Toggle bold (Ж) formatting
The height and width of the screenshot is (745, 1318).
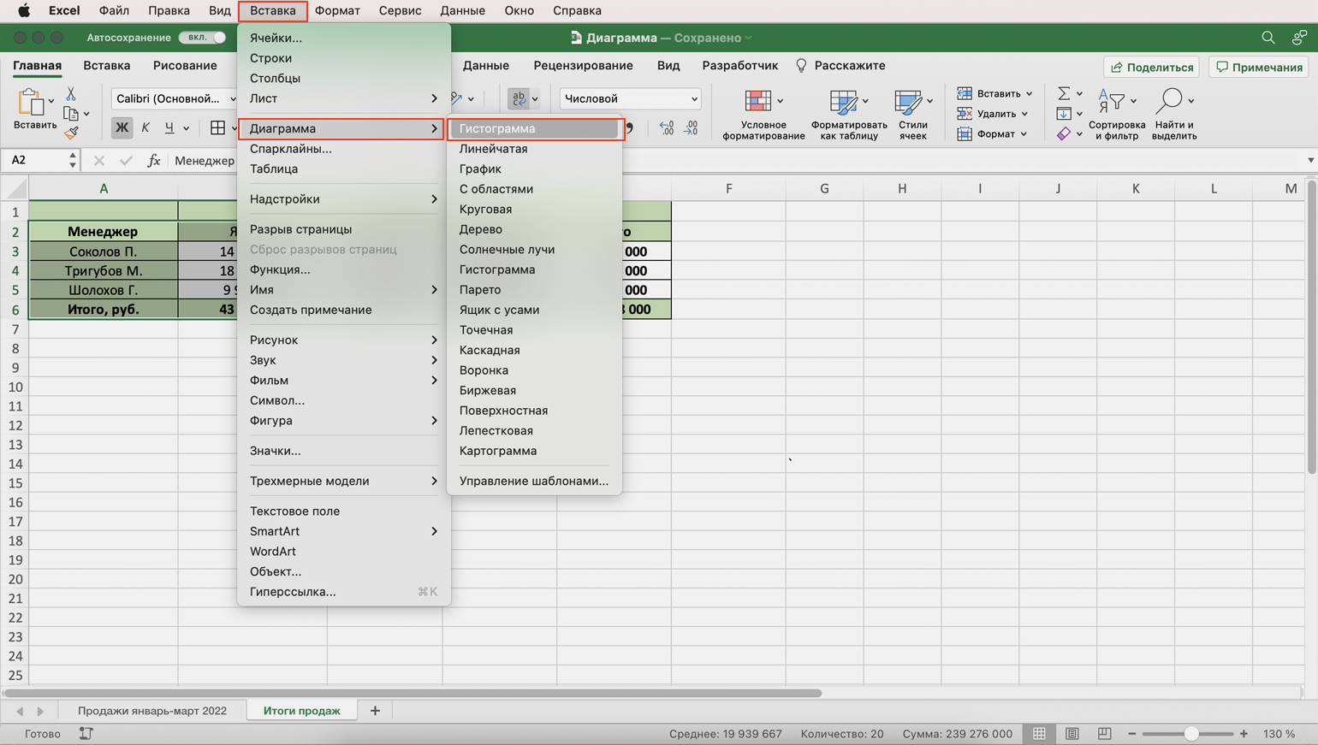(122, 127)
